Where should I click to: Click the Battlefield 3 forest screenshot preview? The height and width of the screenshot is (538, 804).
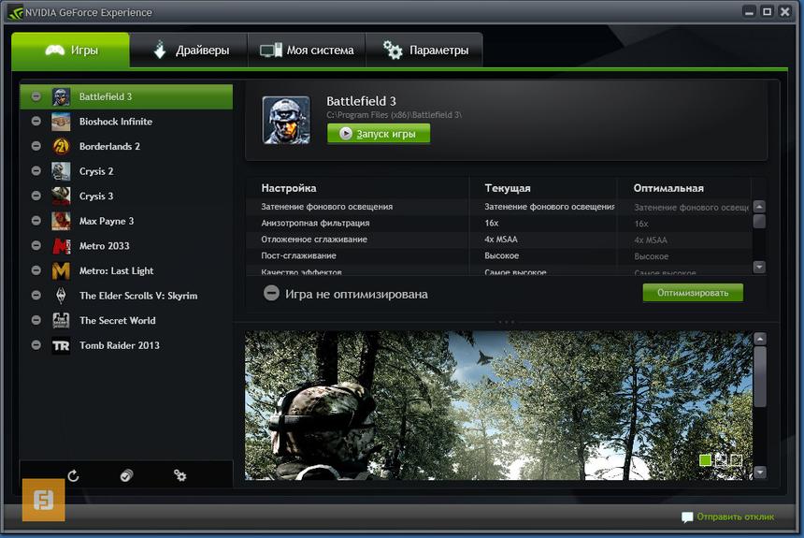[498, 405]
